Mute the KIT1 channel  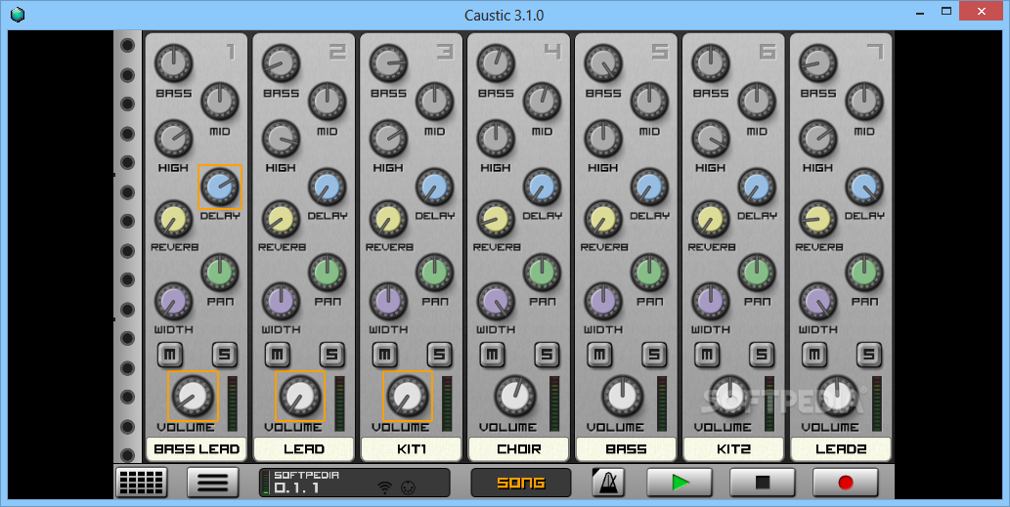pos(384,354)
